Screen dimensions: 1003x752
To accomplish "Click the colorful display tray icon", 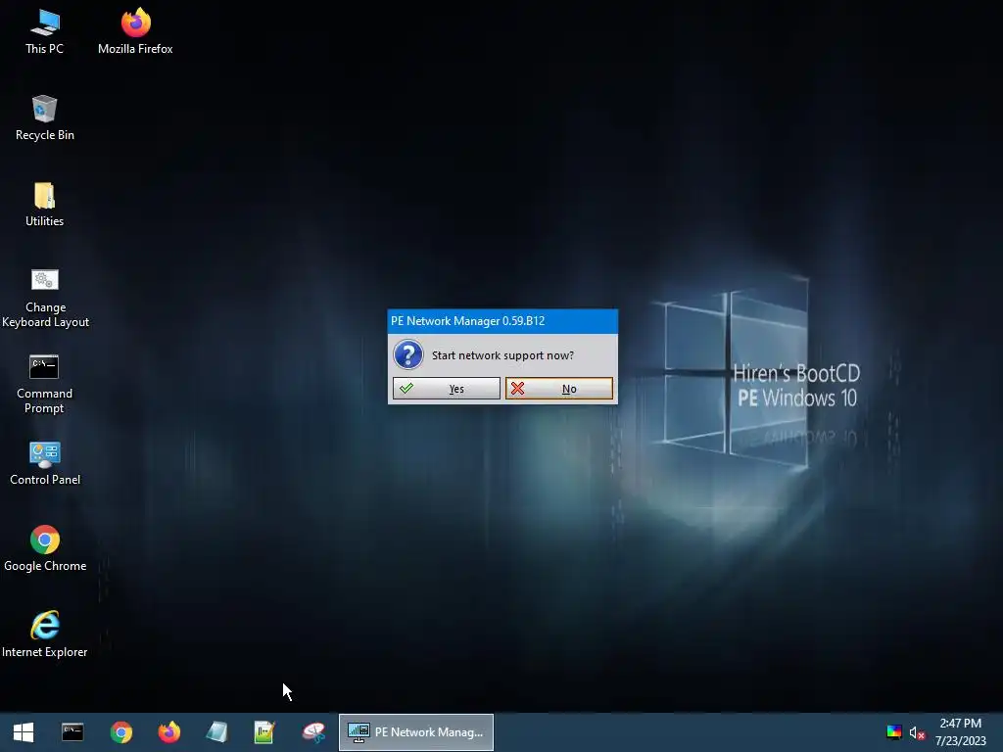I will [x=894, y=732].
